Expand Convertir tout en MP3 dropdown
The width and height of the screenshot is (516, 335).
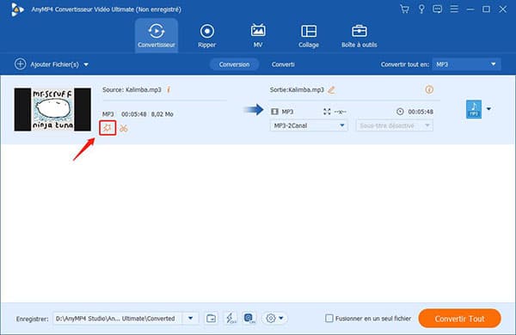(466, 64)
